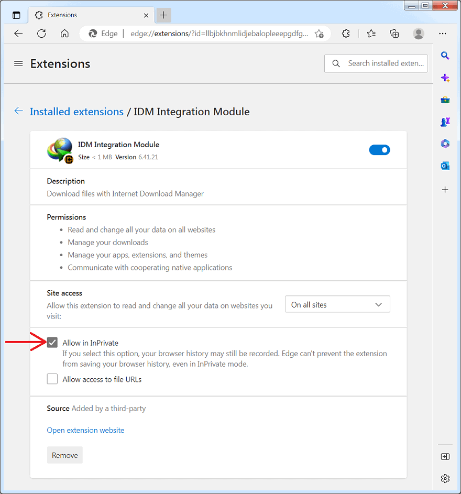This screenshot has height=494, width=461.
Task: Select the Extensions browser tab
Action: coord(91,15)
